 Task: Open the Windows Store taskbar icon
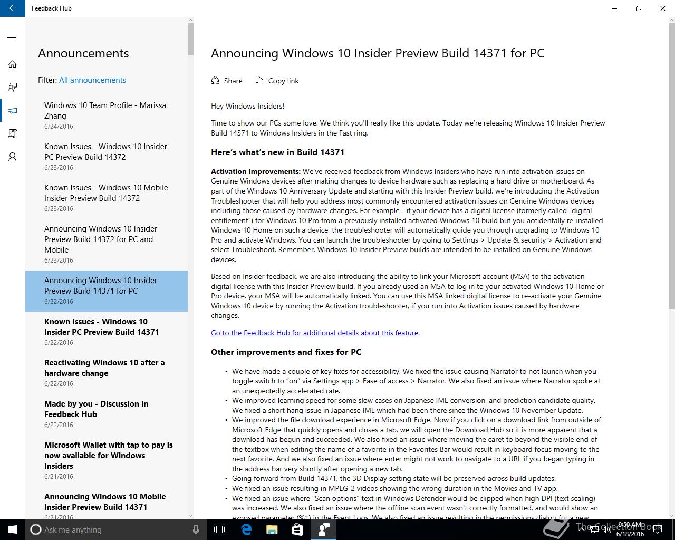tap(297, 529)
